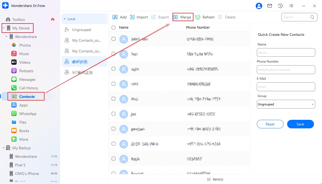Click the Export toolbar button
Image resolution: width=322 pixels, height=184 pixels.
(x=160, y=17)
